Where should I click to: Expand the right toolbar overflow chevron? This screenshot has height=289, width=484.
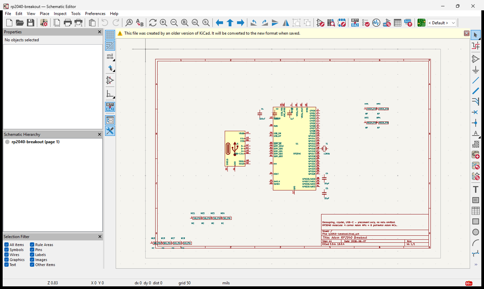[x=476, y=265]
